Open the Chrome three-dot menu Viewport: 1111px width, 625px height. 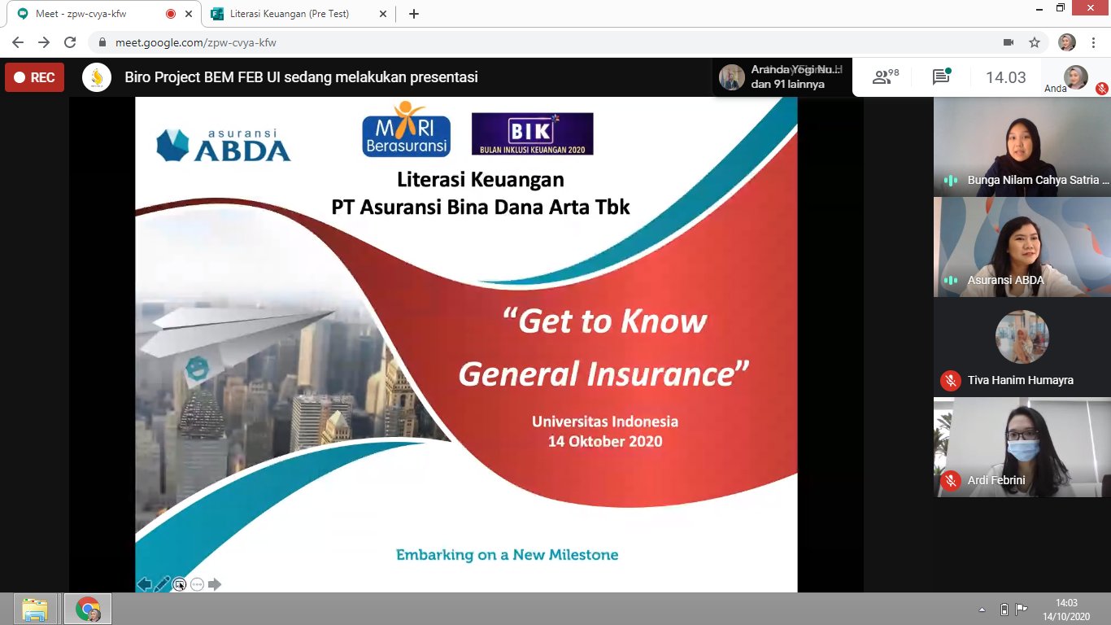1093,42
